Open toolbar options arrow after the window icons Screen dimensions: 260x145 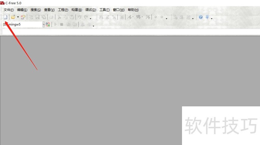pos(193,18)
